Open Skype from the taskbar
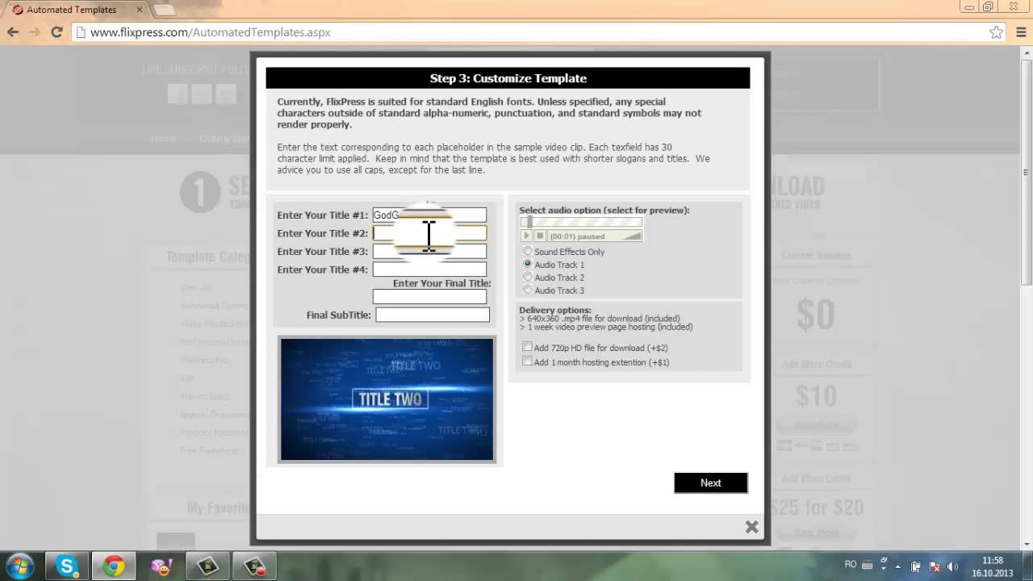This screenshot has height=581, width=1033. [66, 566]
